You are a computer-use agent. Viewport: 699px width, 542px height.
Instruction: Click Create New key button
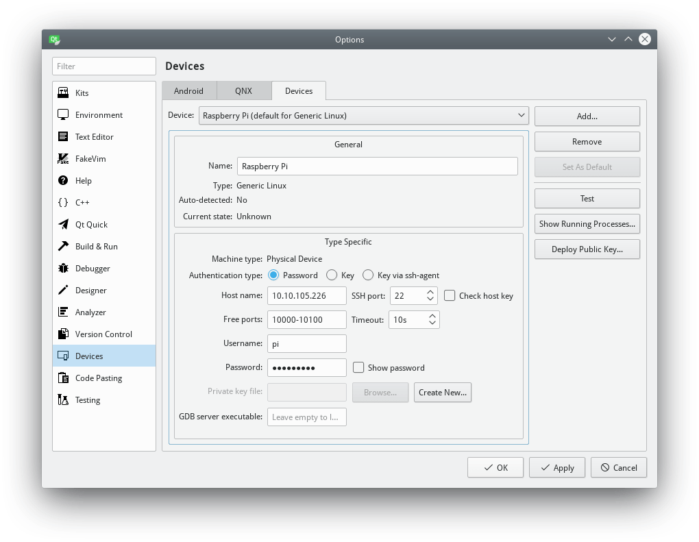[x=442, y=392]
